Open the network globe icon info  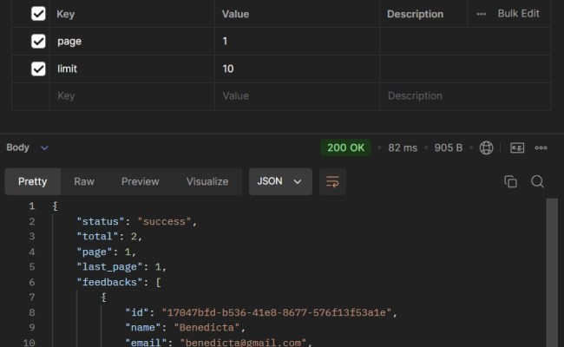[486, 147]
